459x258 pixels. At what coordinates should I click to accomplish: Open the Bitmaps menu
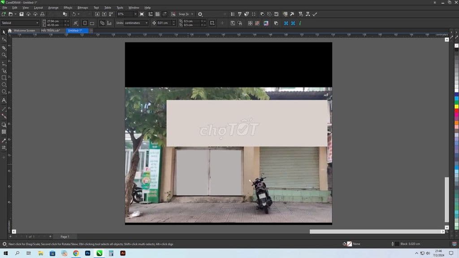coord(82,8)
